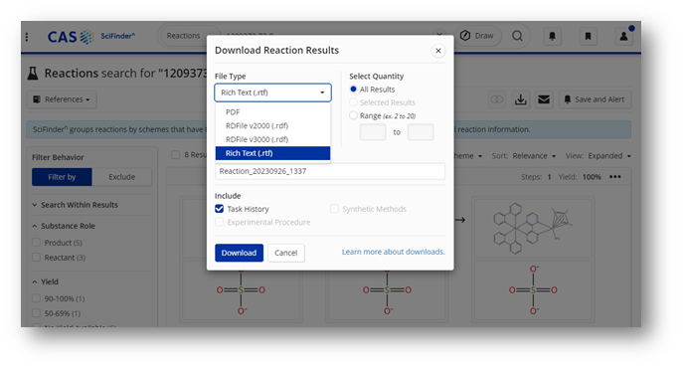The height and width of the screenshot is (369, 683).
Task: Toggle the select-all results checkbox
Action: pos(176,154)
